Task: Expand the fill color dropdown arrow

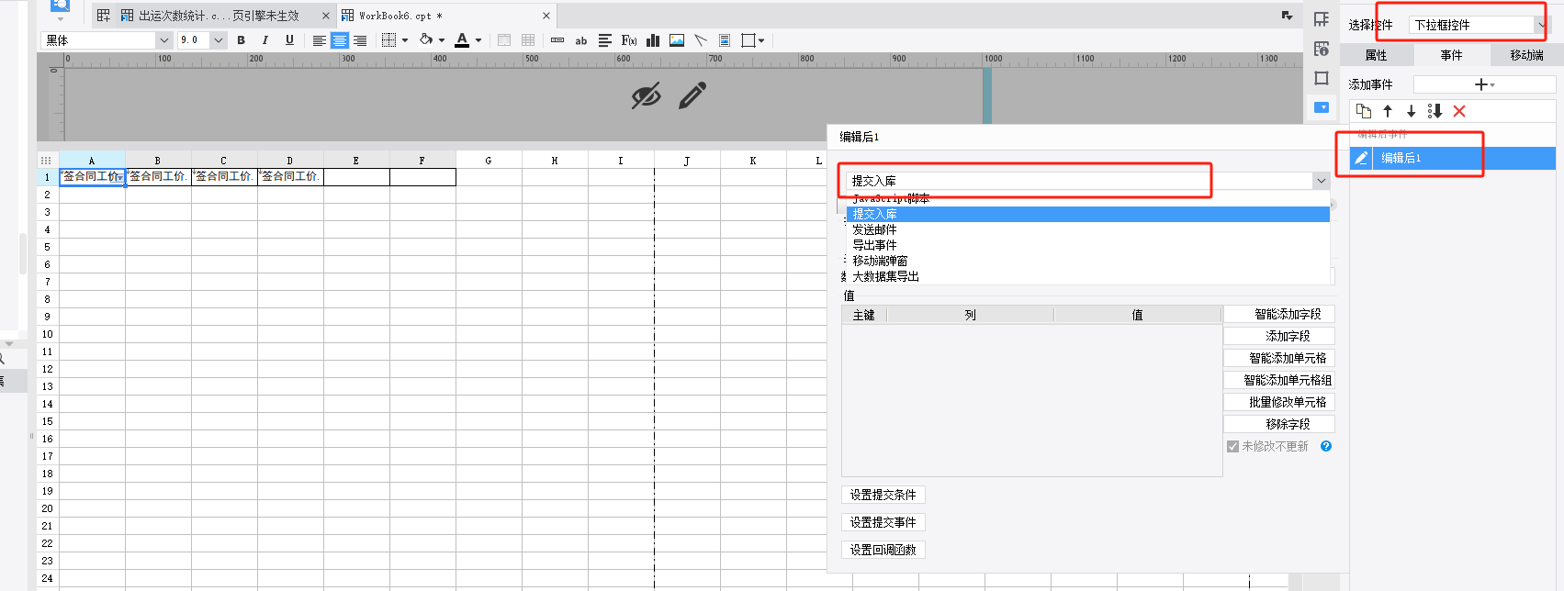Action: click(442, 40)
